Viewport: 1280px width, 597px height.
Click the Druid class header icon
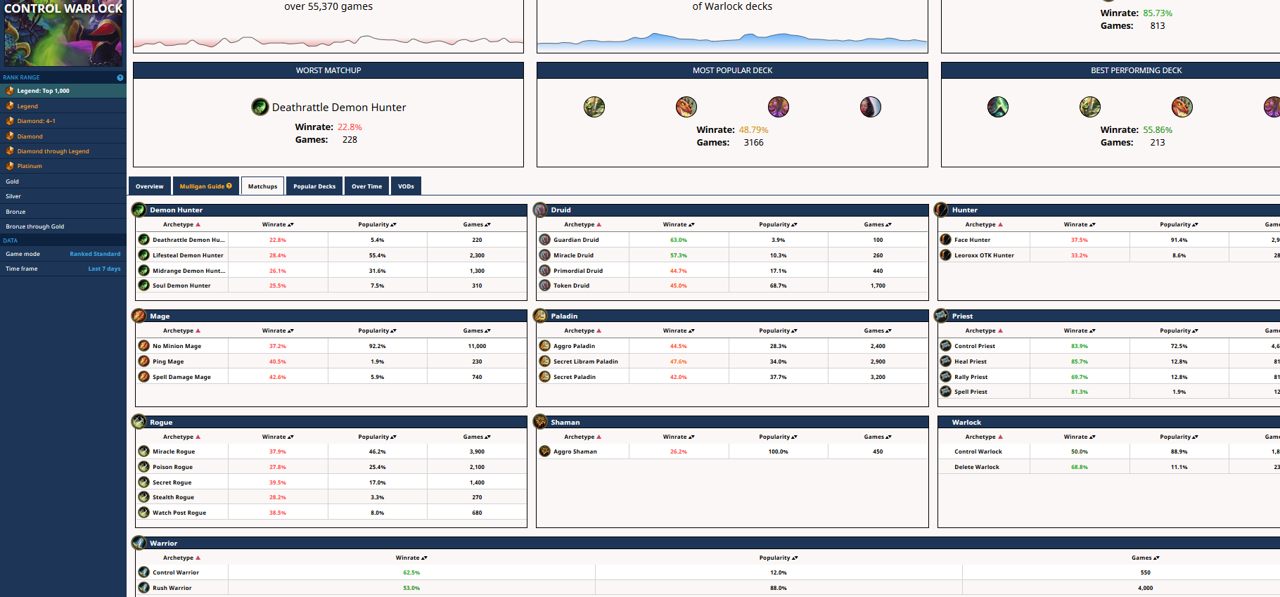pos(540,210)
